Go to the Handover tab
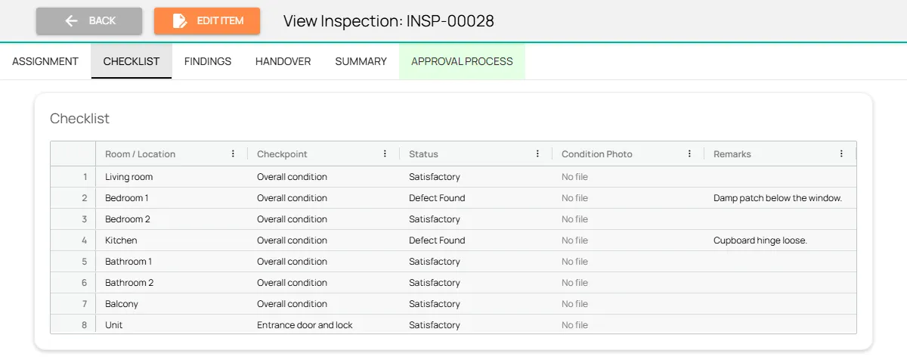This screenshot has width=907, height=363. point(283,61)
